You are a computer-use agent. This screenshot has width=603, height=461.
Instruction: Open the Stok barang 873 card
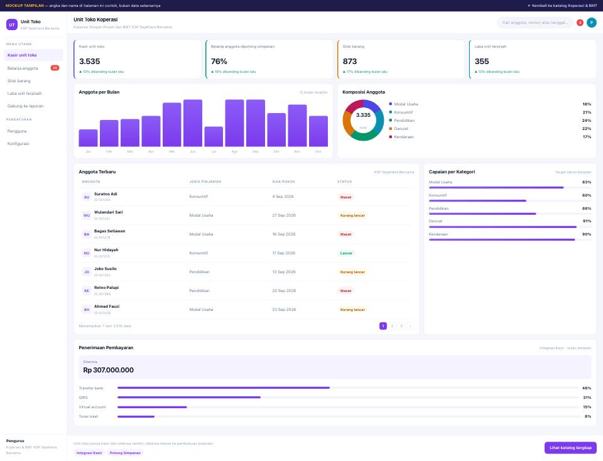(401, 59)
